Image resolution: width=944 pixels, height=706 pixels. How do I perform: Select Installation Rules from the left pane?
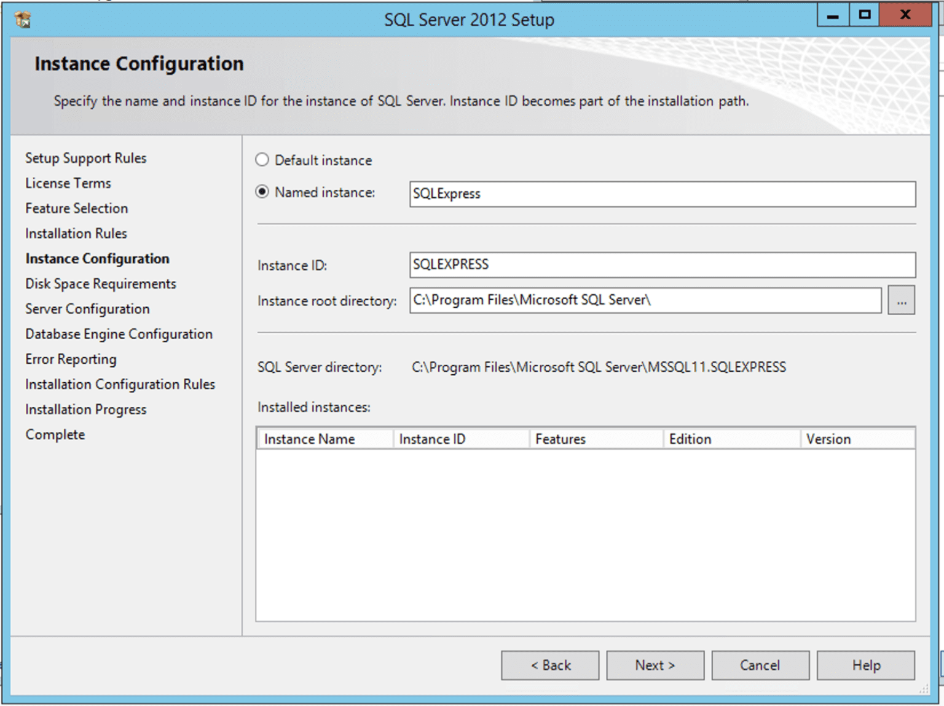click(76, 233)
